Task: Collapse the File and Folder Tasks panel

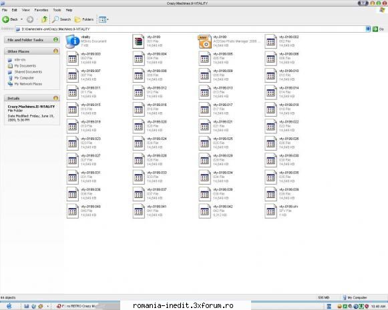Action: 55,39
